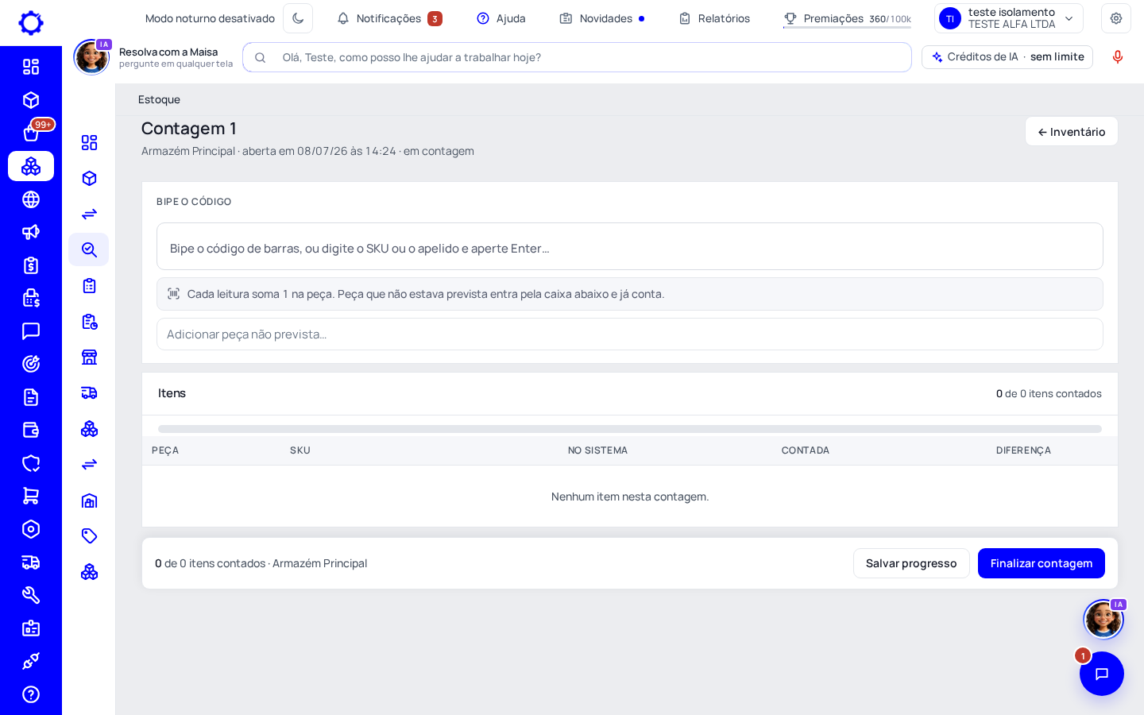Image resolution: width=1144 pixels, height=715 pixels.
Task: Click the globe icon in blue sidebar
Action: [x=31, y=199]
